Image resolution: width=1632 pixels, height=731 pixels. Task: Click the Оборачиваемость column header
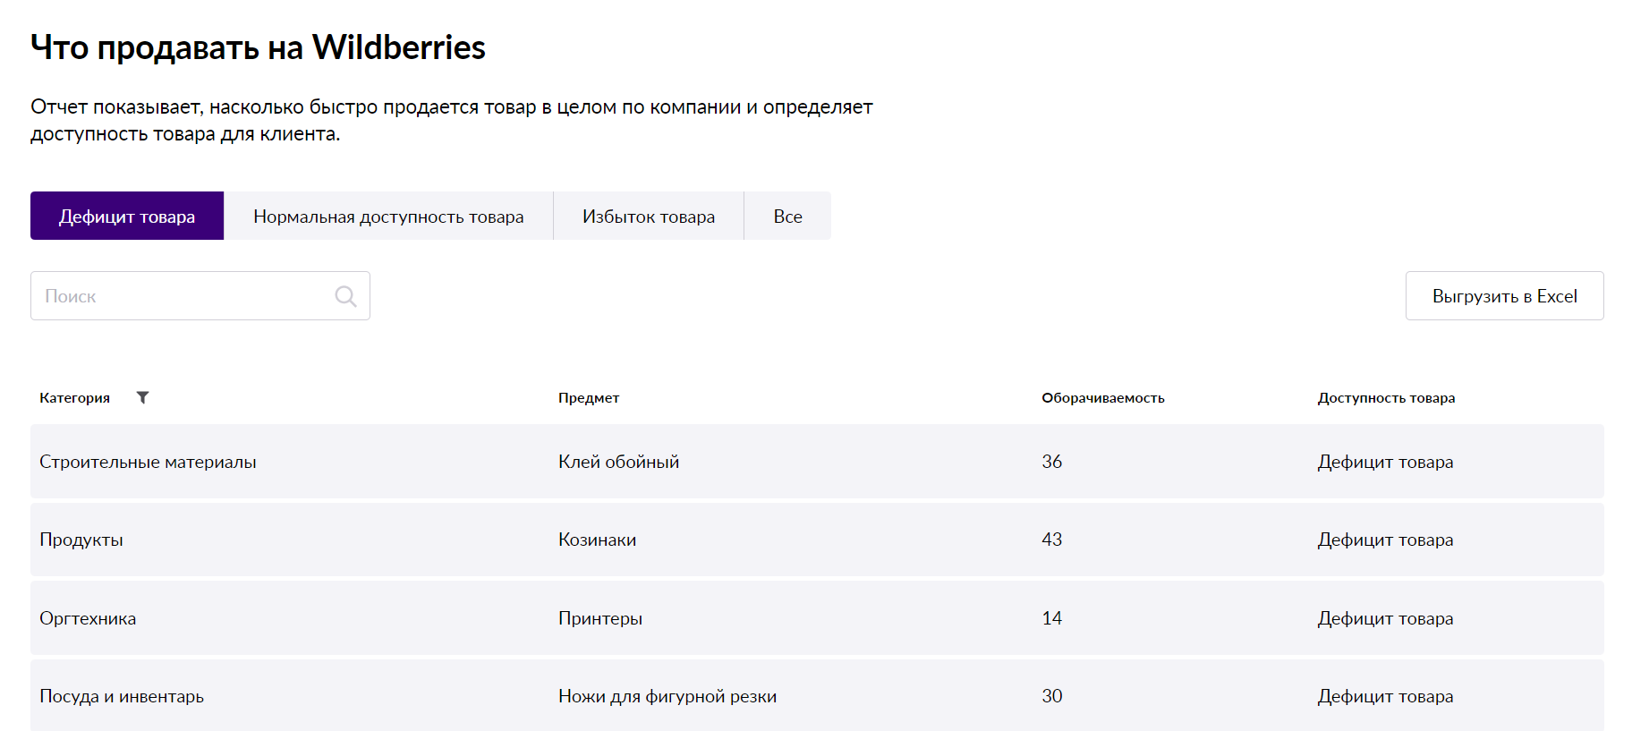pyautogui.click(x=1102, y=398)
